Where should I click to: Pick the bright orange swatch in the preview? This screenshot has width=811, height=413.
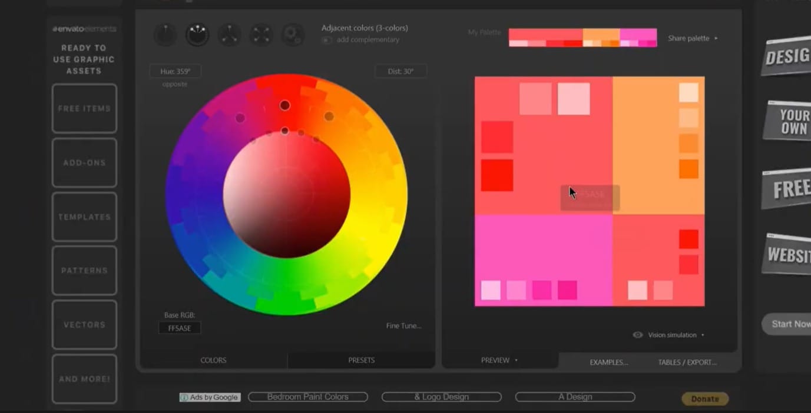point(688,169)
